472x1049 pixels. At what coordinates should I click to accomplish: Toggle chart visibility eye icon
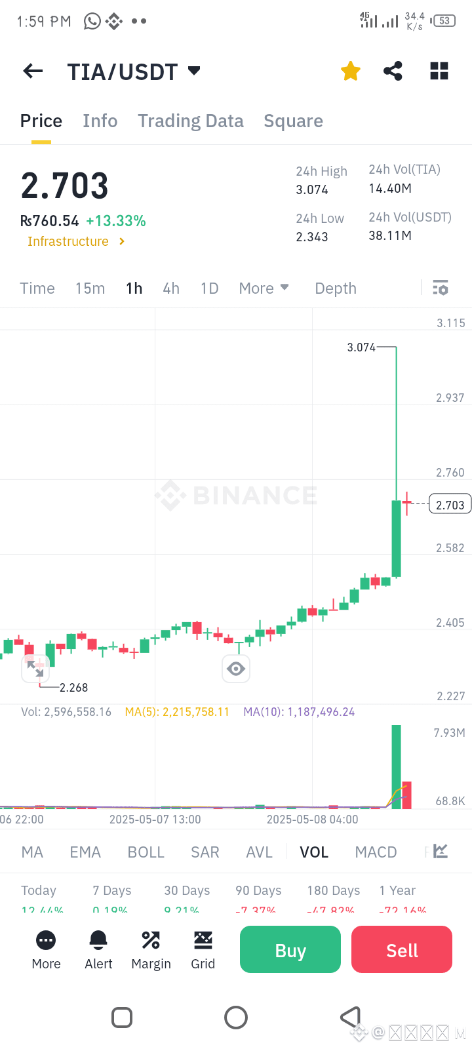[x=236, y=669]
